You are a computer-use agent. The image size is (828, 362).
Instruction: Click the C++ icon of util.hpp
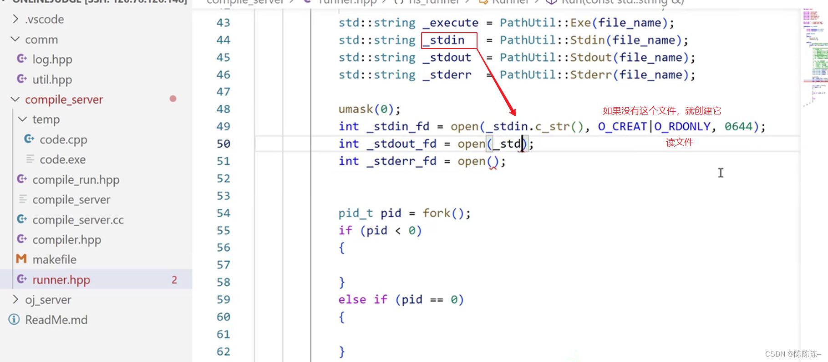coord(22,79)
